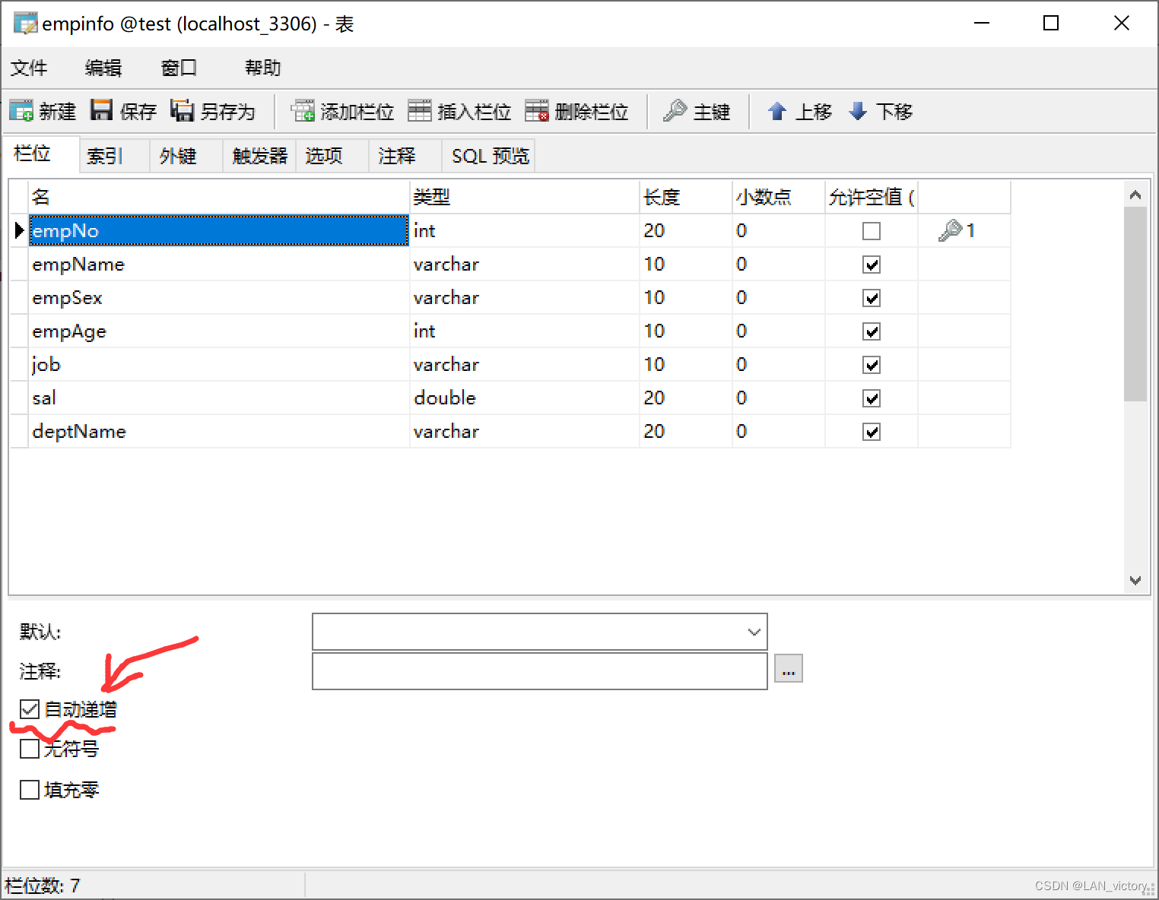Click the ... button next to 注释 field
The height and width of the screenshot is (900, 1159).
[789, 669]
